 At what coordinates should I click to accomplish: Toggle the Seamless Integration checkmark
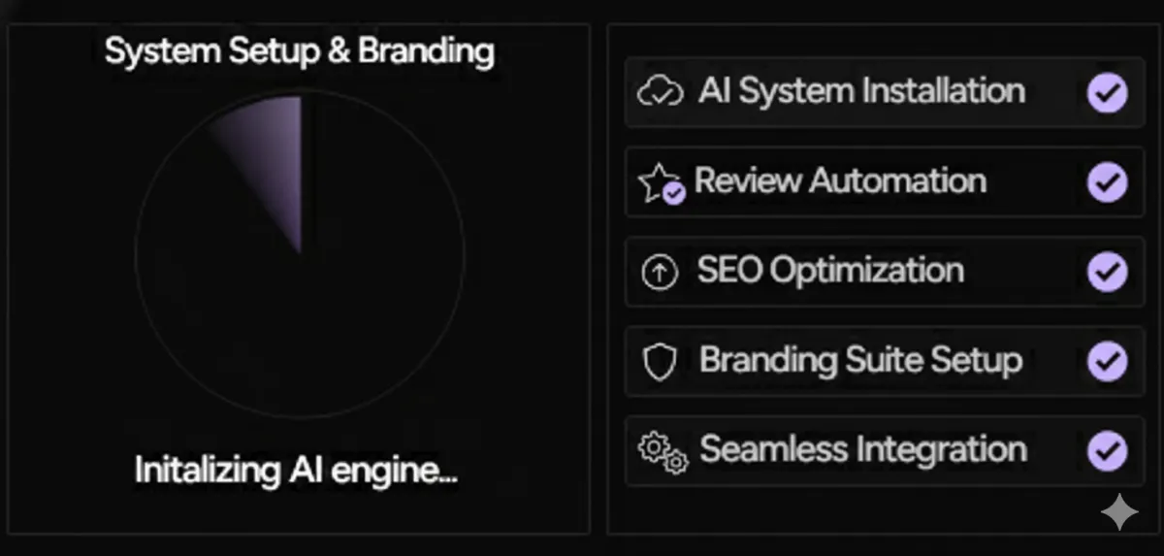pos(1107,451)
